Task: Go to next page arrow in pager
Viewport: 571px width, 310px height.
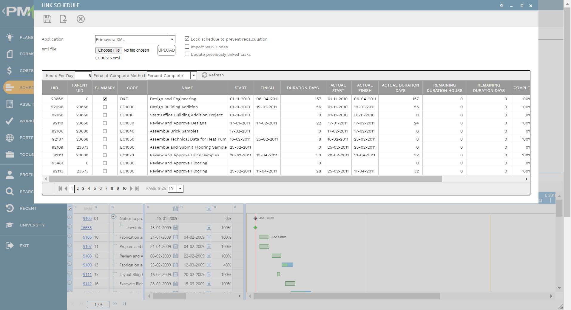Action: [x=131, y=189]
